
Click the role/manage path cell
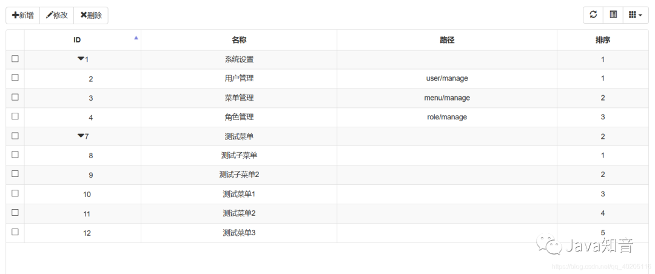[447, 118]
